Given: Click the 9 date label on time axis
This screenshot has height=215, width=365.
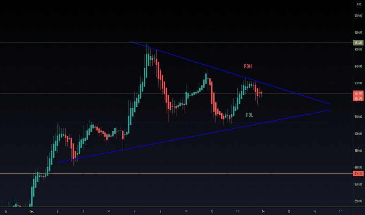Looking at the screenshot, I should tap(186, 211).
